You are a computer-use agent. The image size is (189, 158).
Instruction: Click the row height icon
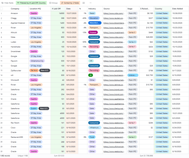tap(84, 3)
